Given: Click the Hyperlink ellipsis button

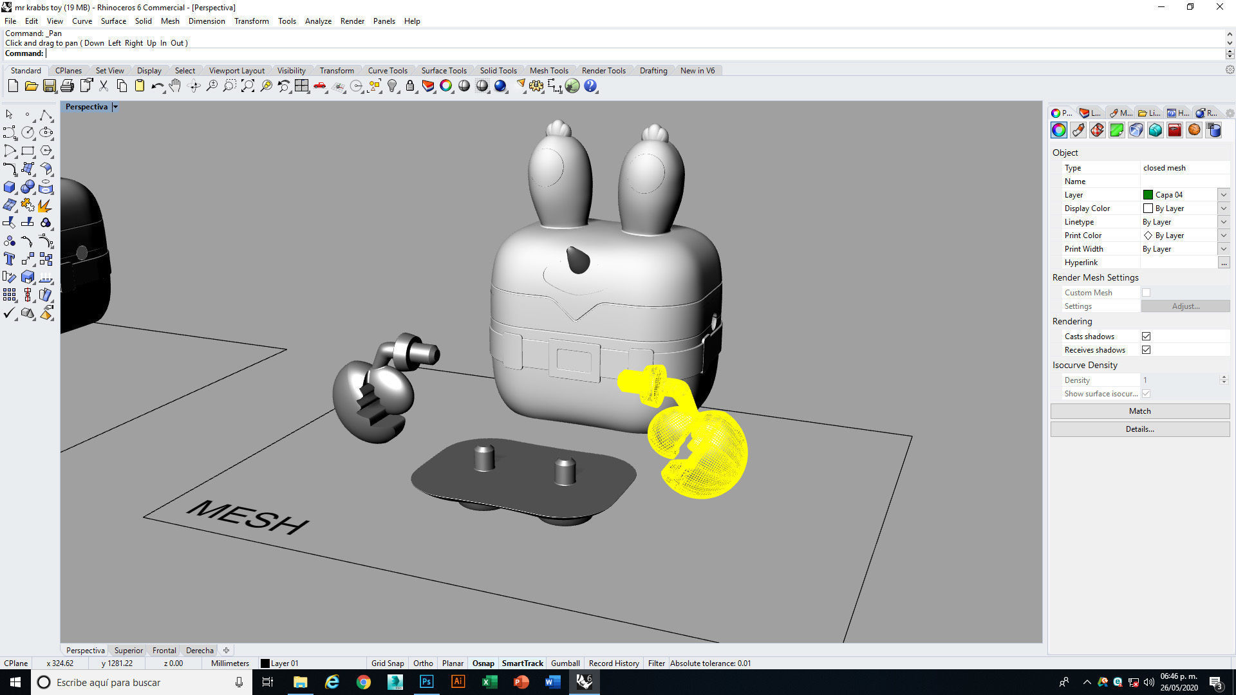Looking at the screenshot, I should pos(1224,263).
